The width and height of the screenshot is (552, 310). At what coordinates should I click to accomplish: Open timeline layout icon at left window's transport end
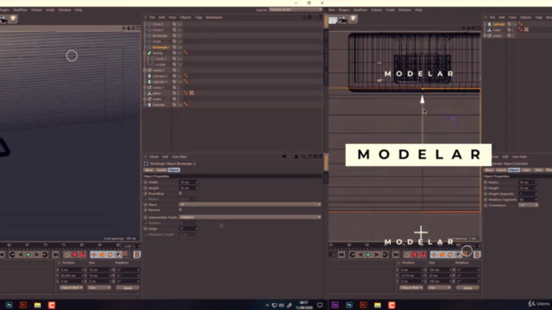pos(137,255)
